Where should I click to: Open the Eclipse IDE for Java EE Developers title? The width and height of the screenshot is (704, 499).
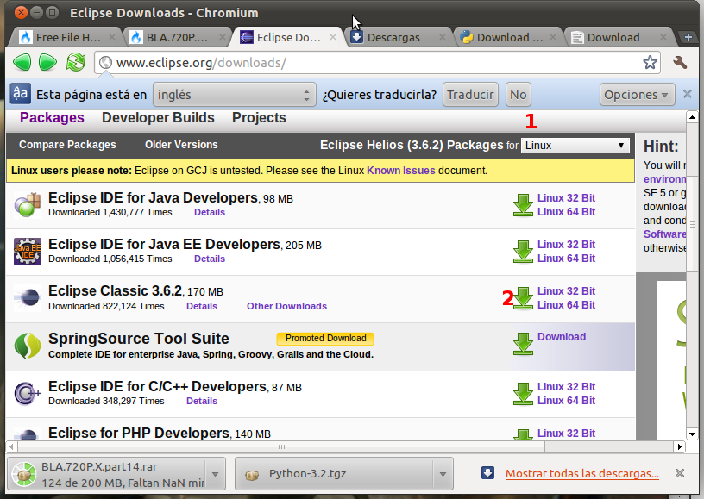[164, 245]
